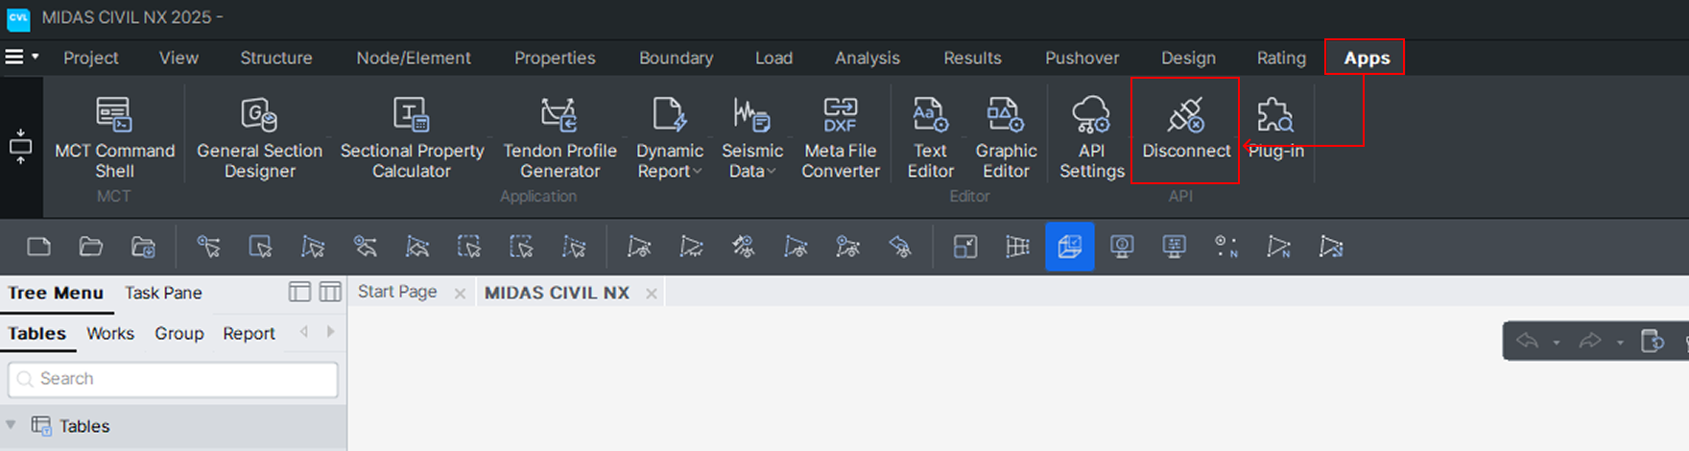Open the Graphic Editor
1689x451 pixels.
pyautogui.click(x=1006, y=138)
